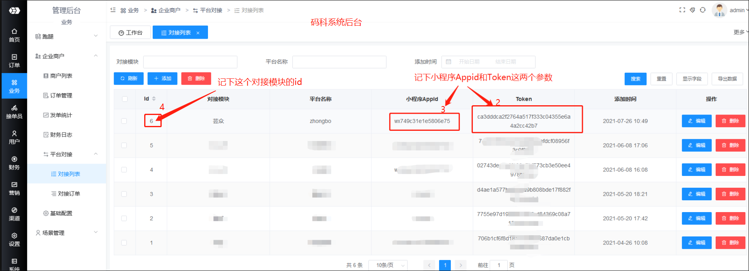
Task: Click the 导出数据 export button
Action: click(x=727, y=79)
